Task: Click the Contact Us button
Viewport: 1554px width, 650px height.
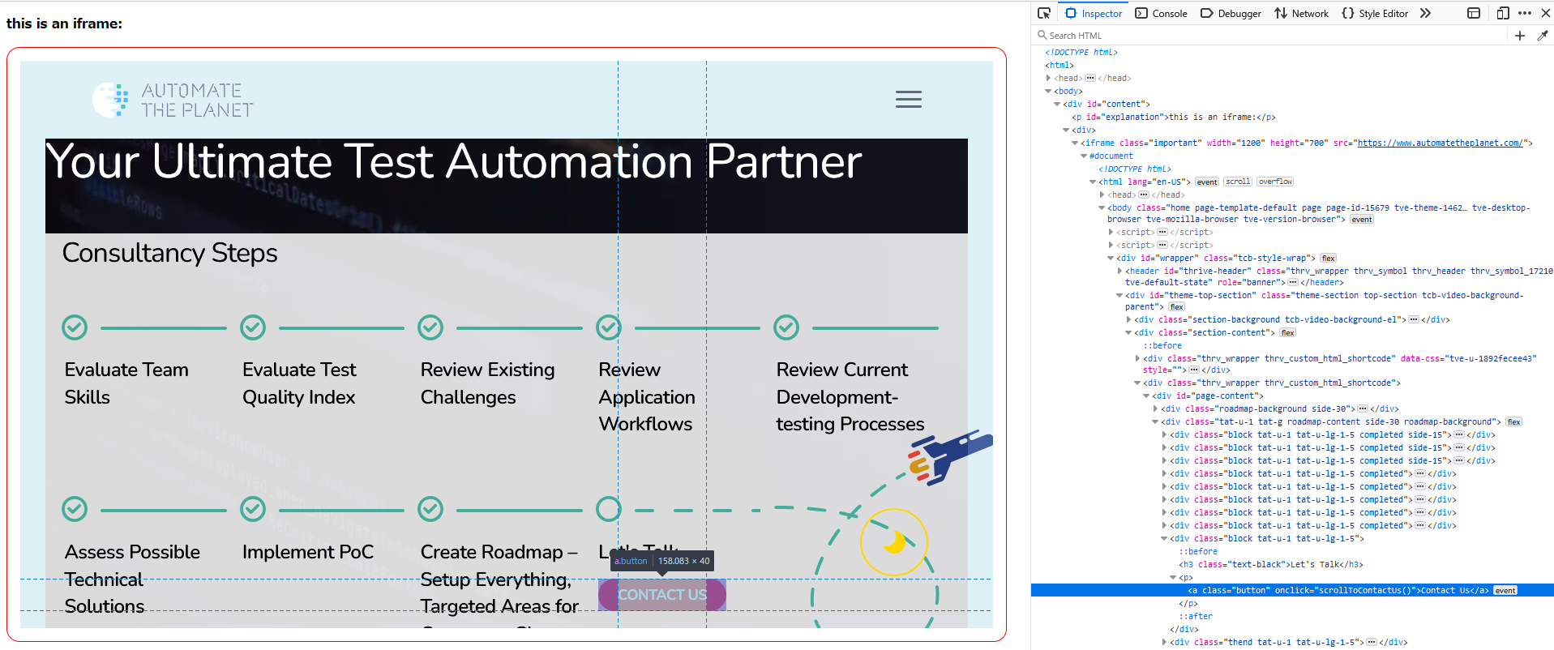Action: [x=662, y=595]
